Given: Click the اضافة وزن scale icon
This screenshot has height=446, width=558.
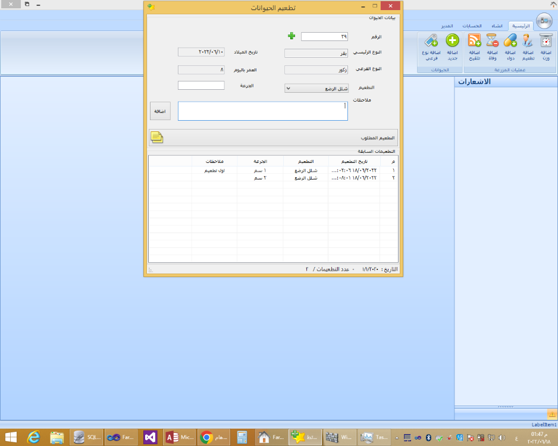Looking at the screenshot, I should tap(546, 41).
